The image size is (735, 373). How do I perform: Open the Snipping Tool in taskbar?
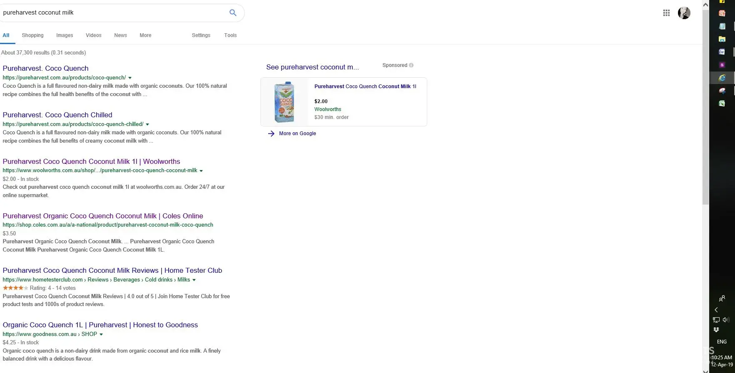pos(722,91)
